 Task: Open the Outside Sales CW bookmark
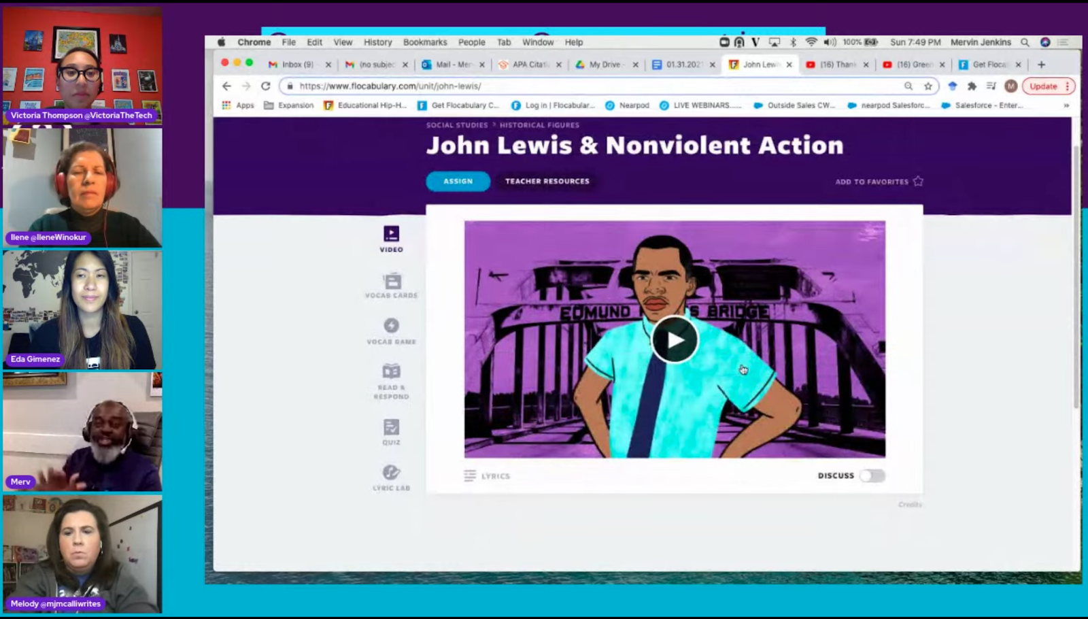tap(794, 105)
